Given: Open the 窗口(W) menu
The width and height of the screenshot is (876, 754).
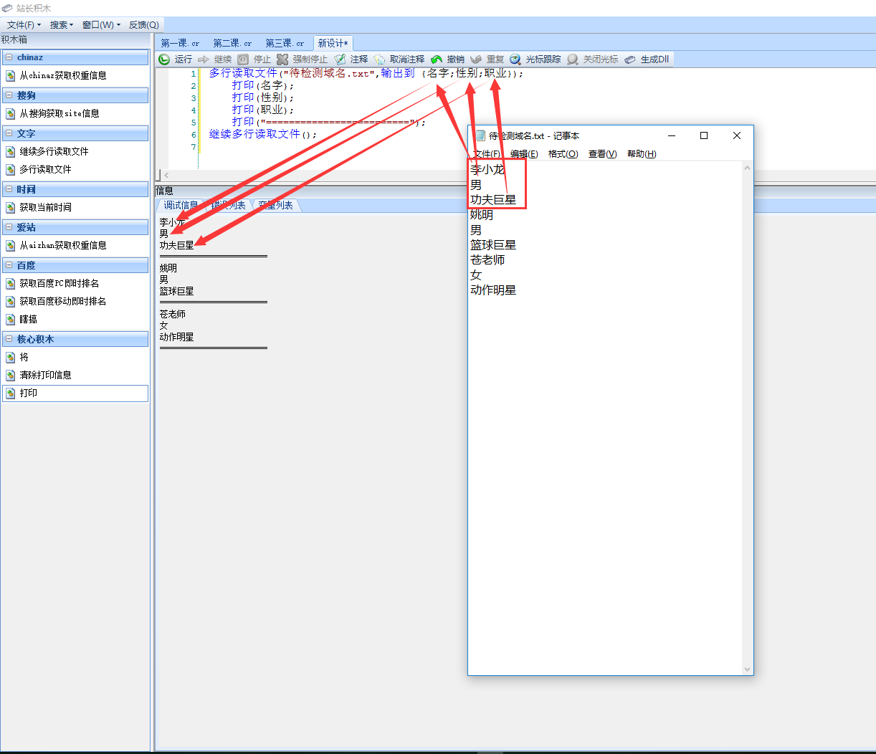Looking at the screenshot, I should tap(100, 25).
